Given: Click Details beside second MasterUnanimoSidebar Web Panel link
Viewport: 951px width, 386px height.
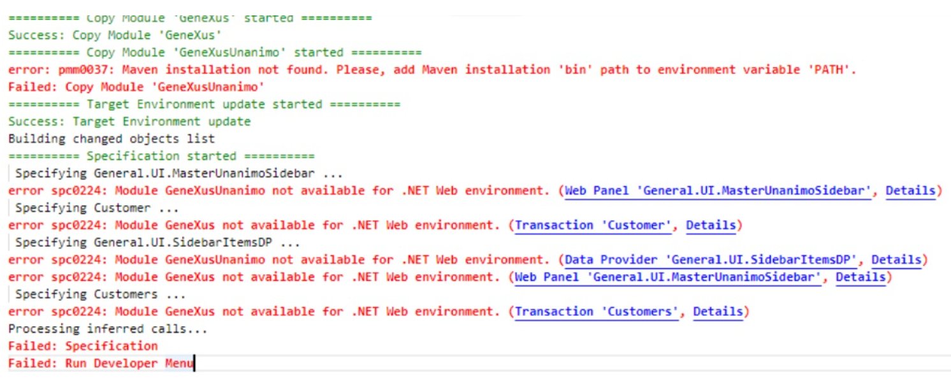Looking at the screenshot, I should (x=860, y=276).
